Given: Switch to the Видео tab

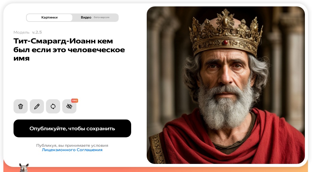Looking at the screenshot, I should click(x=86, y=18).
